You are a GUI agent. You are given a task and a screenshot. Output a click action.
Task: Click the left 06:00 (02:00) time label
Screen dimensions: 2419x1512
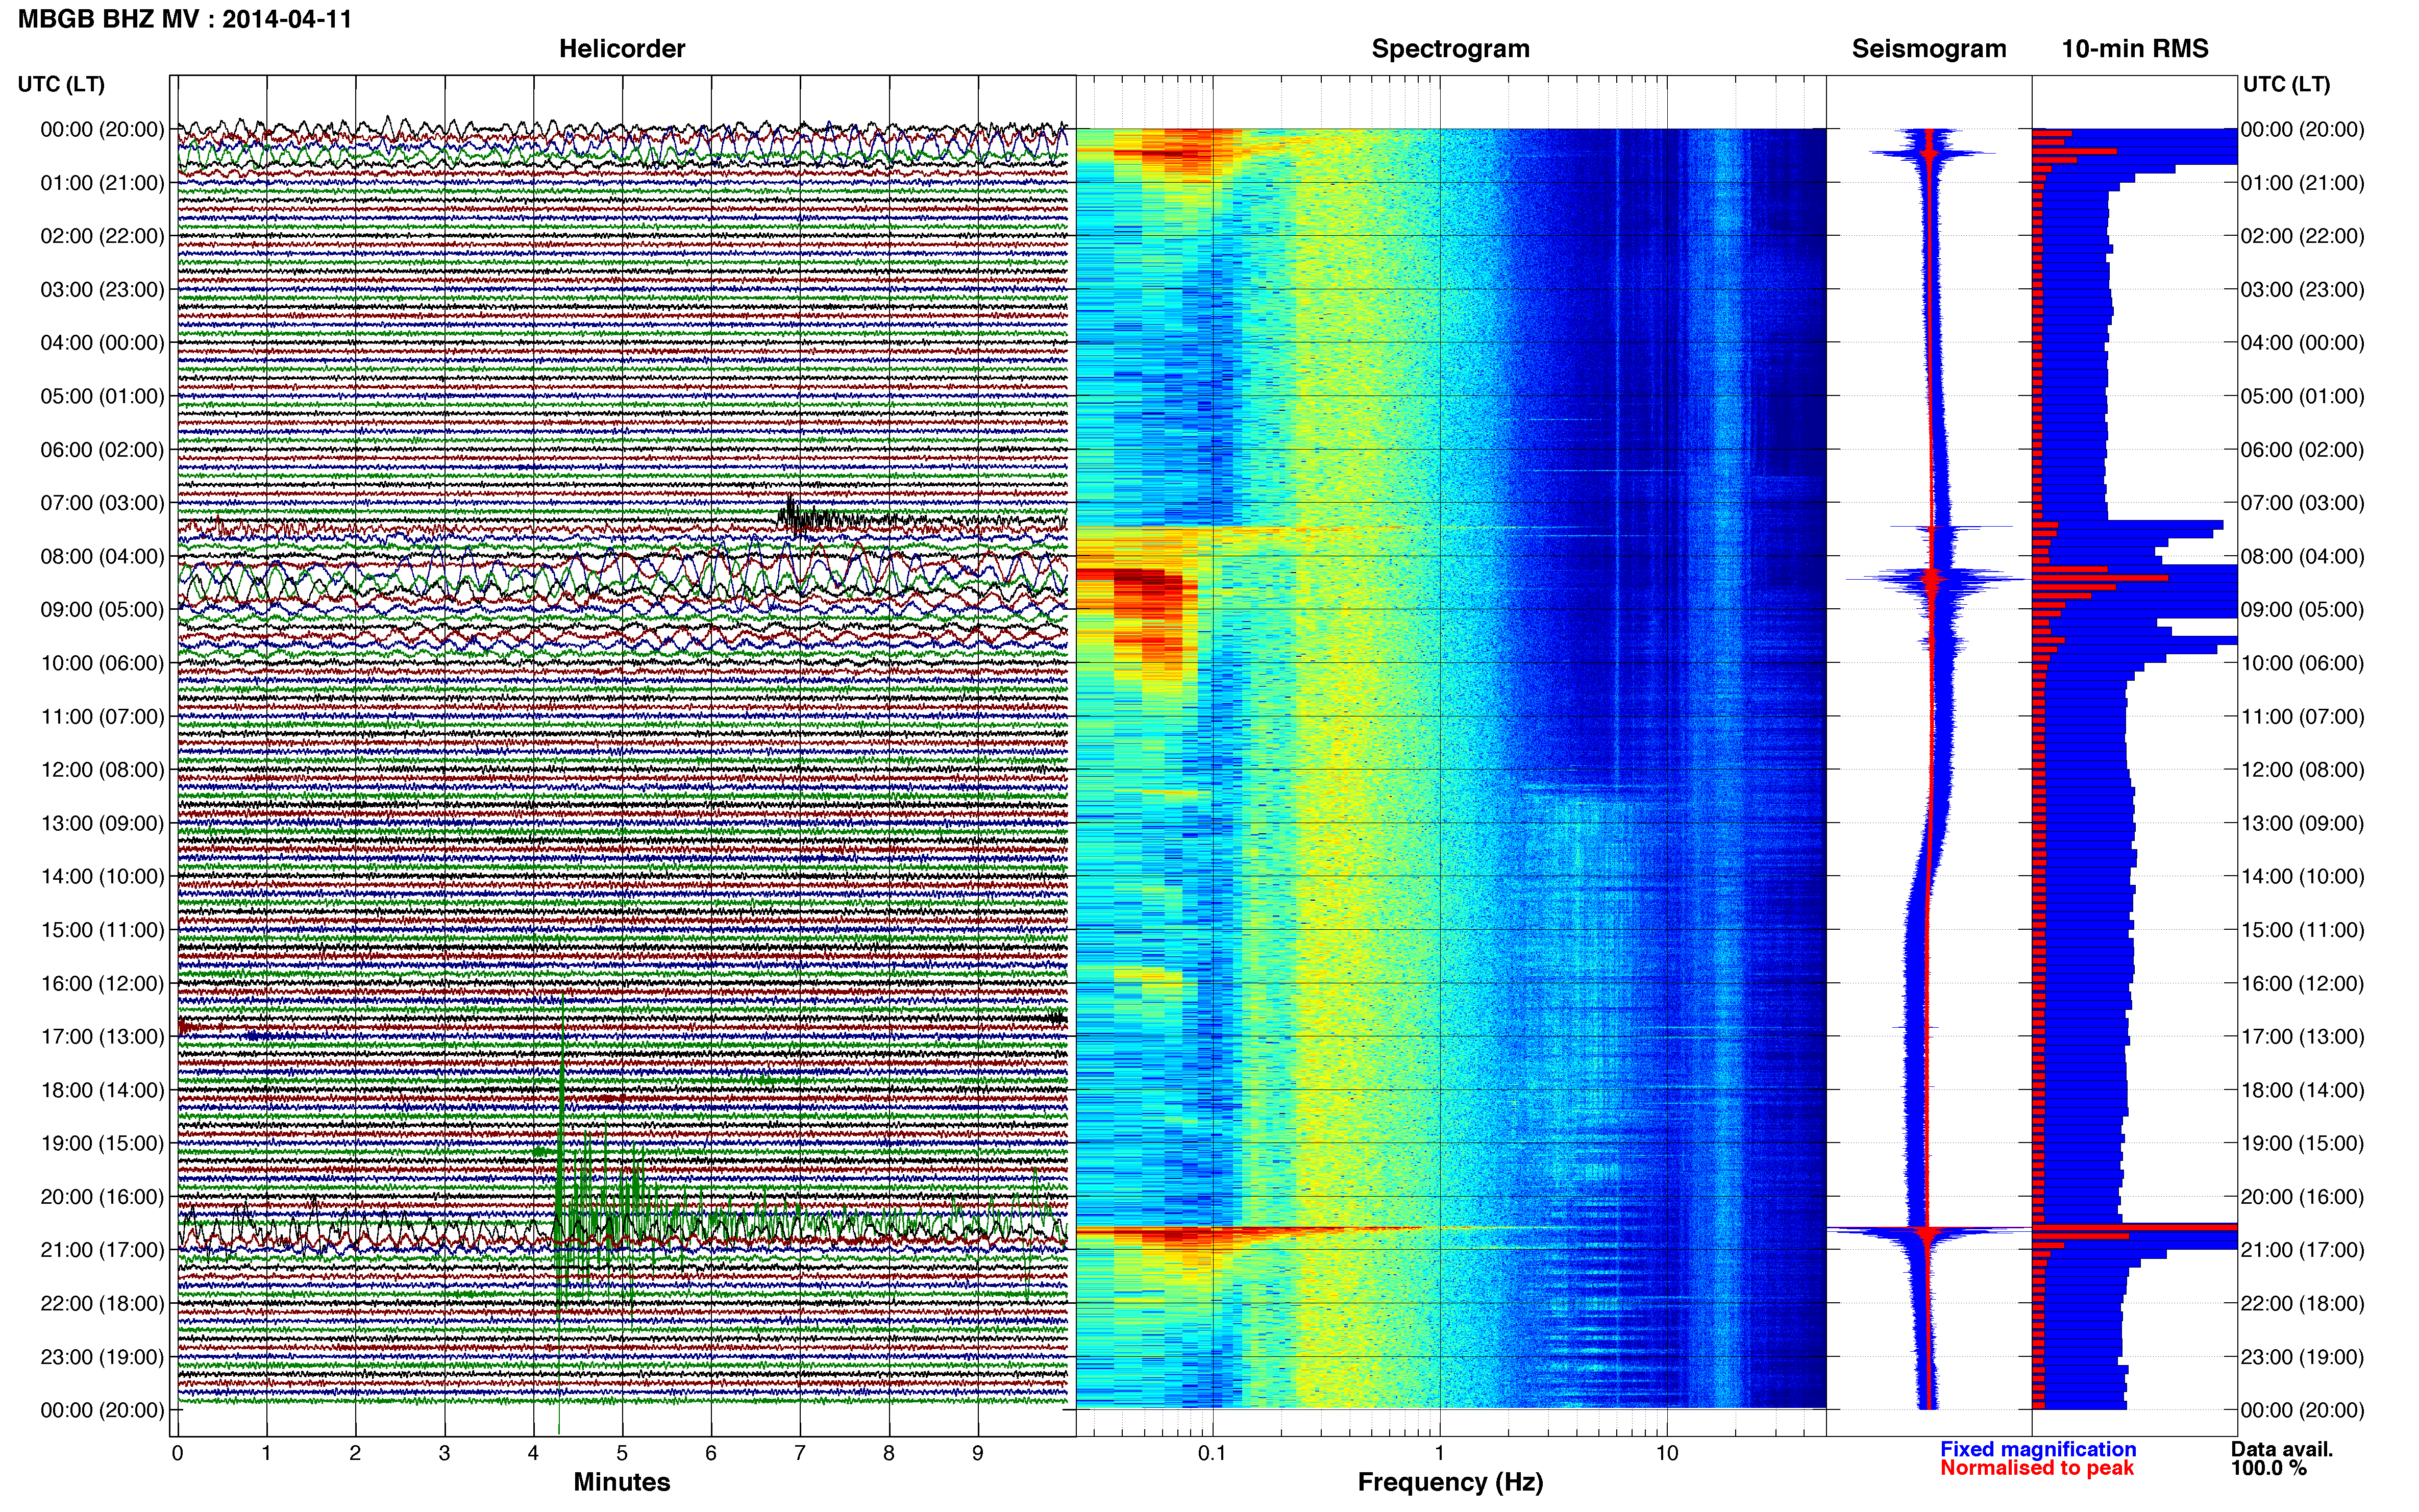coord(102,449)
